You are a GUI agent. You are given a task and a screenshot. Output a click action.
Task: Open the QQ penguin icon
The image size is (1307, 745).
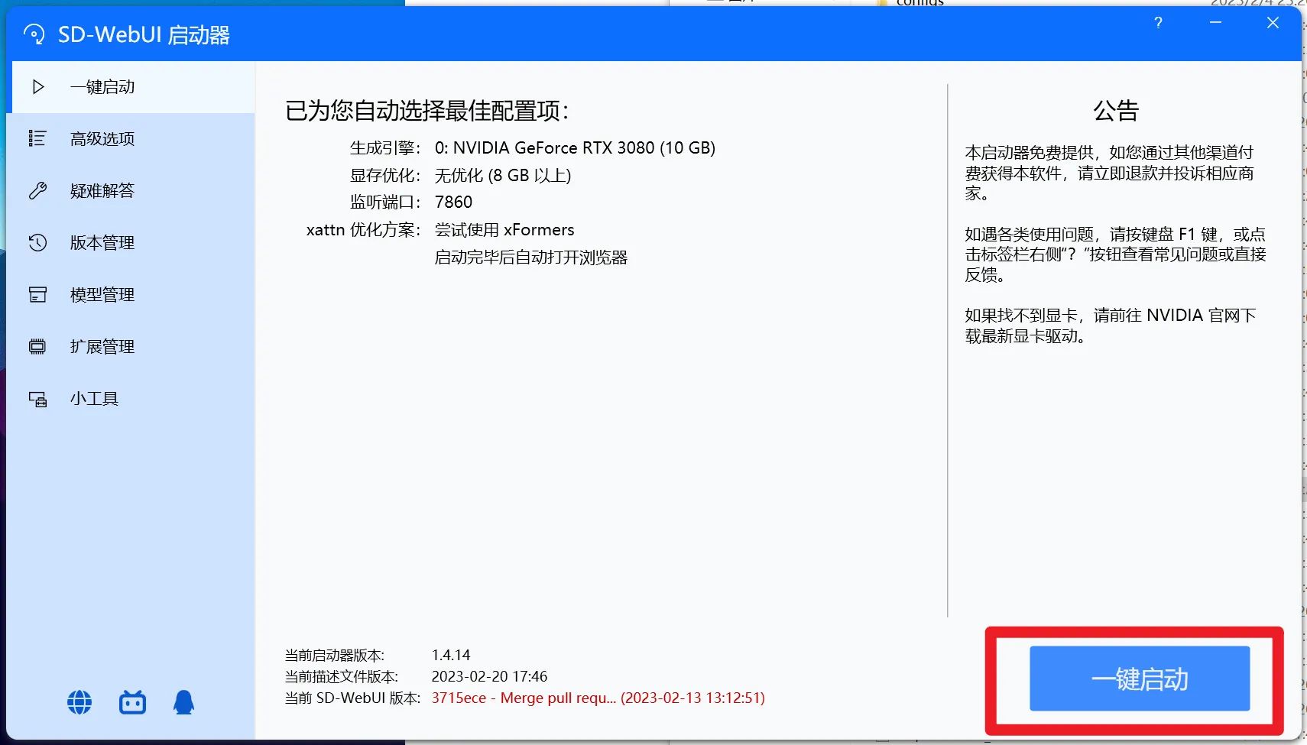point(183,702)
